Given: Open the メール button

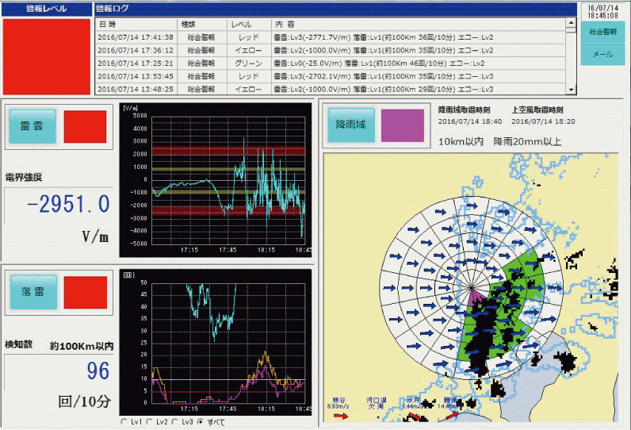Looking at the screenshot, I should pyautogui.click(x=602, y=54).
